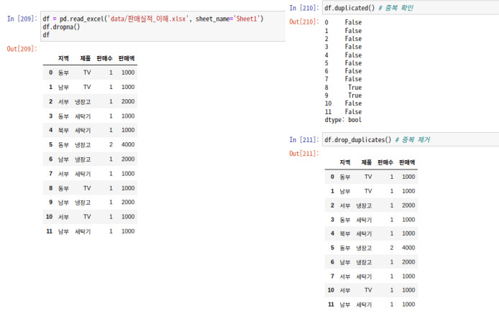
Task: Click the True value for row 8 in Out[210]
Action: [355, 88]
